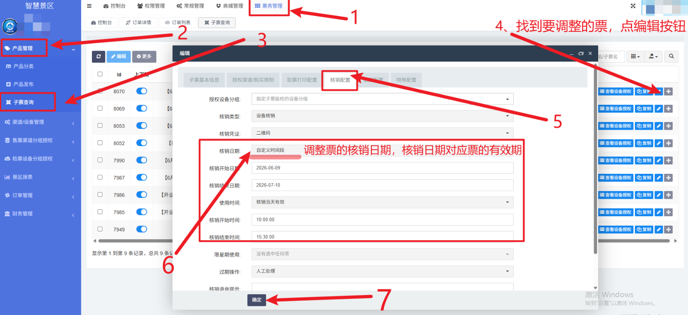Open the 授权设备分组 dropdown
The image size is (688, 315).
point(382,99)
